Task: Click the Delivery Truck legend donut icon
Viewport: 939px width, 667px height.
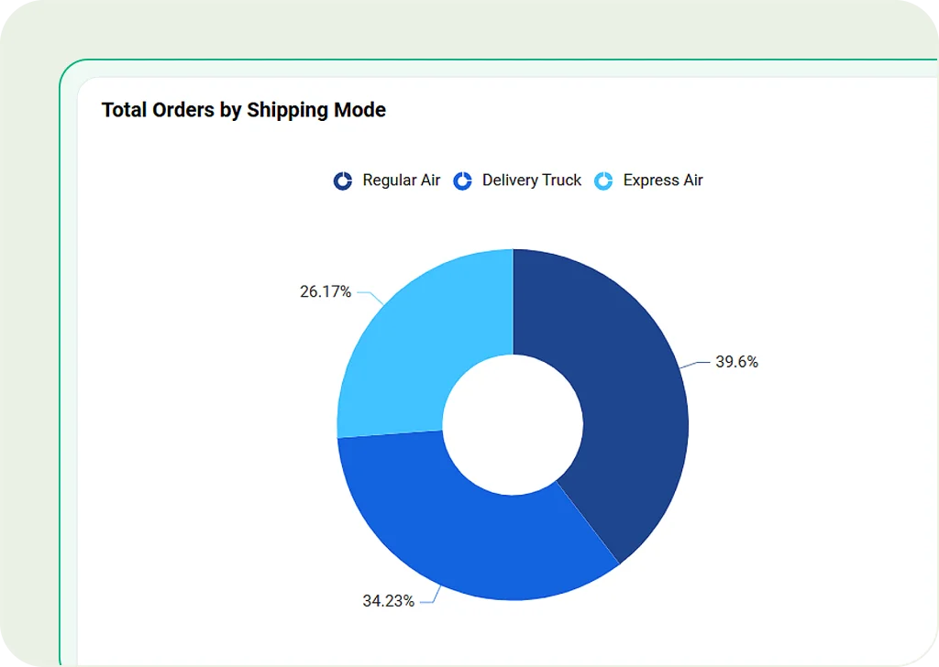Action: pos(463,181)
